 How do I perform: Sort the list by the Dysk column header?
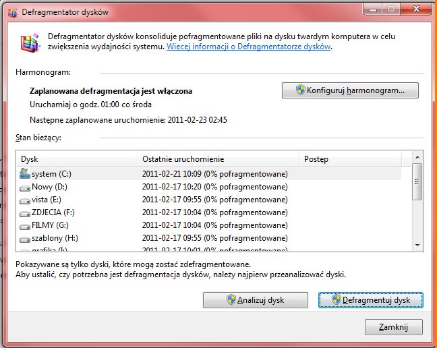(77, 159)
